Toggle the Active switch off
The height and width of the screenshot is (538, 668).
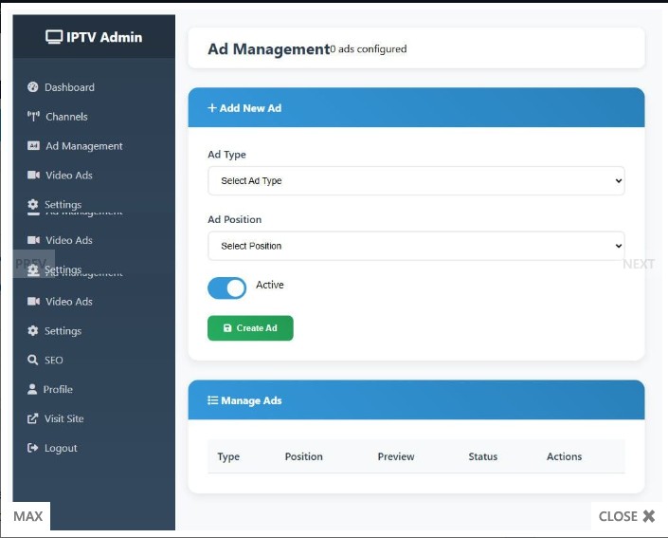(226, 288)
